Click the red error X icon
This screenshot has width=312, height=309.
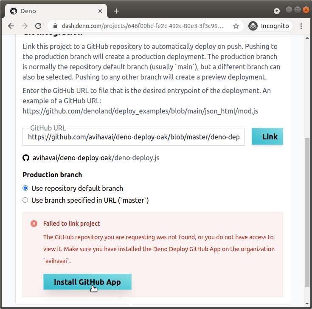click(x=34, y=224)
